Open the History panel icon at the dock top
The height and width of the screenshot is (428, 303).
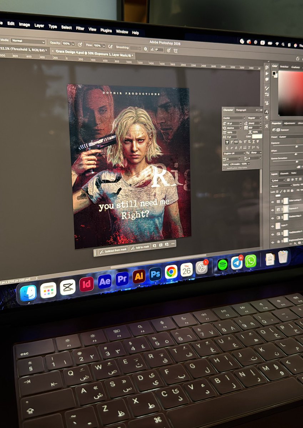pos(267,67)
